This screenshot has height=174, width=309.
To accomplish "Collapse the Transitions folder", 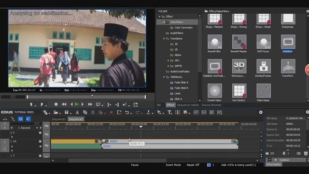I will point(164,39).
